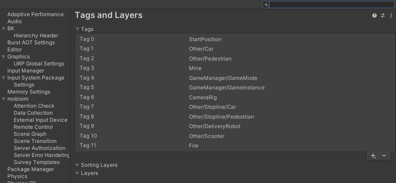Viewport: 396px width, 183px height.
Task: Select the BK category label
Action: click(x=11, y=29)
